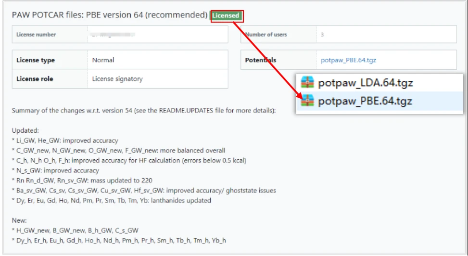Click the Number of users label
The width and height of the screenshot is (468, 256).
coord(266,35)
